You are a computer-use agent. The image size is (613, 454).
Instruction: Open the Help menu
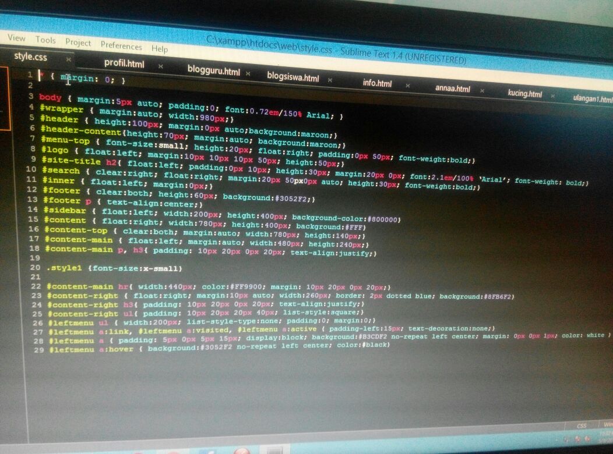160,49
